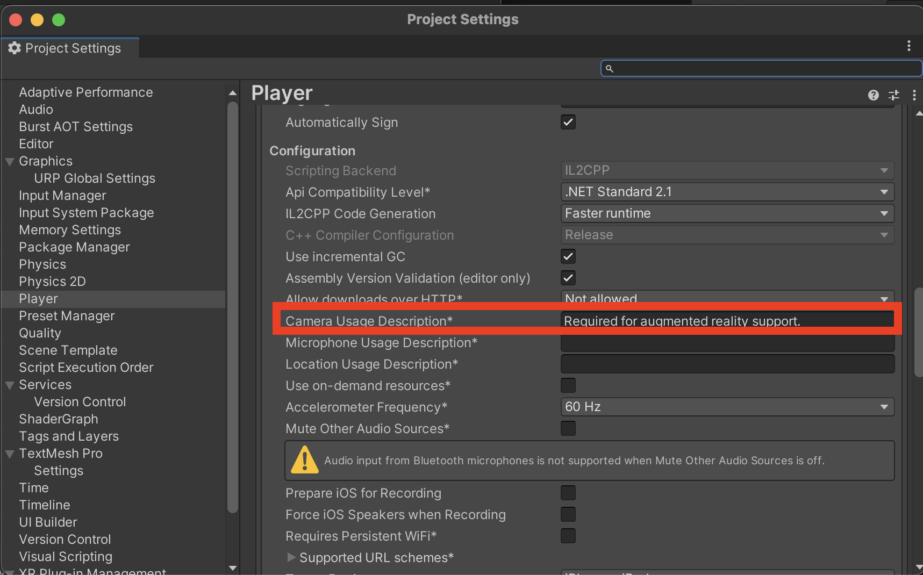
Task: Click the Player panel scrollbar thumb
Action: tap(919, 332)
